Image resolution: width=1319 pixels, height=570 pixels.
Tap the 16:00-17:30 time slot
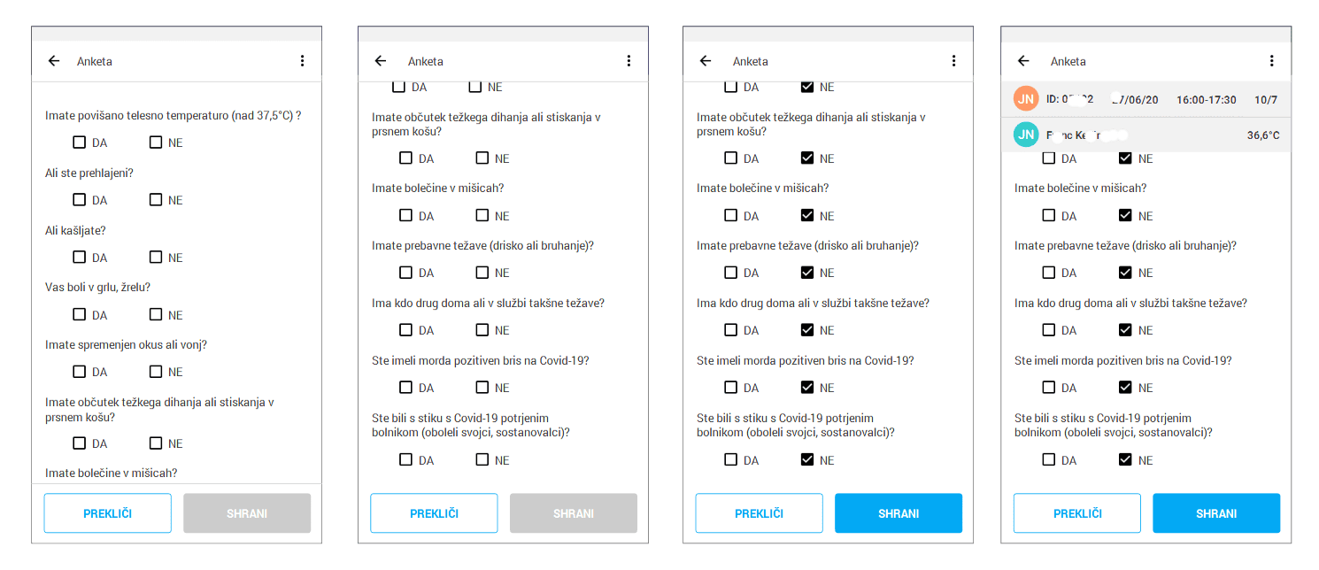[x=1206, y=100]
